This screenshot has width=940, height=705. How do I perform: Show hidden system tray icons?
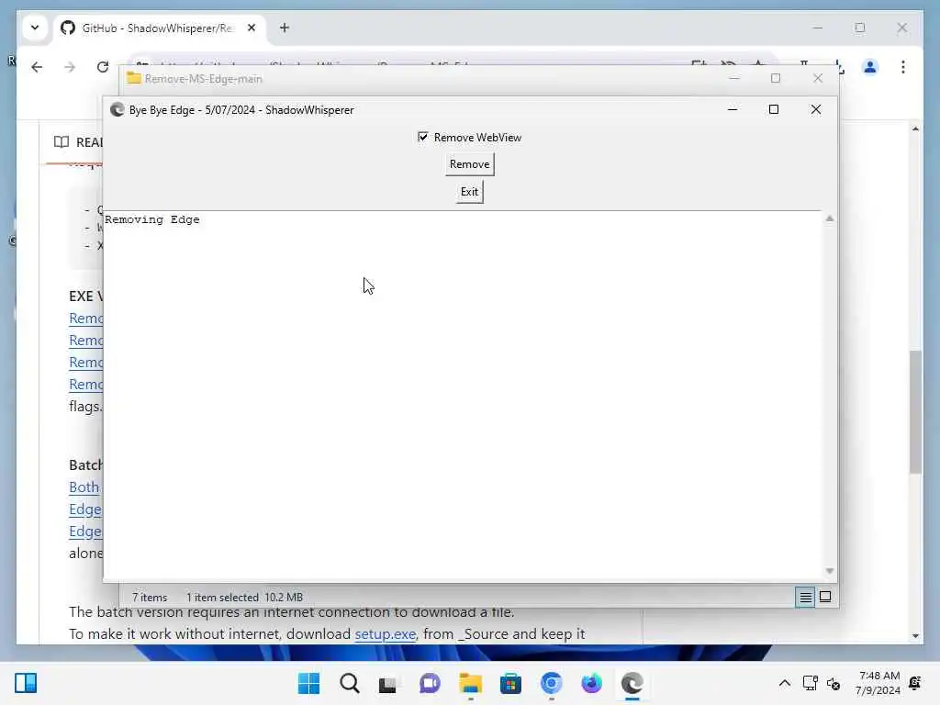click(784, 683)
